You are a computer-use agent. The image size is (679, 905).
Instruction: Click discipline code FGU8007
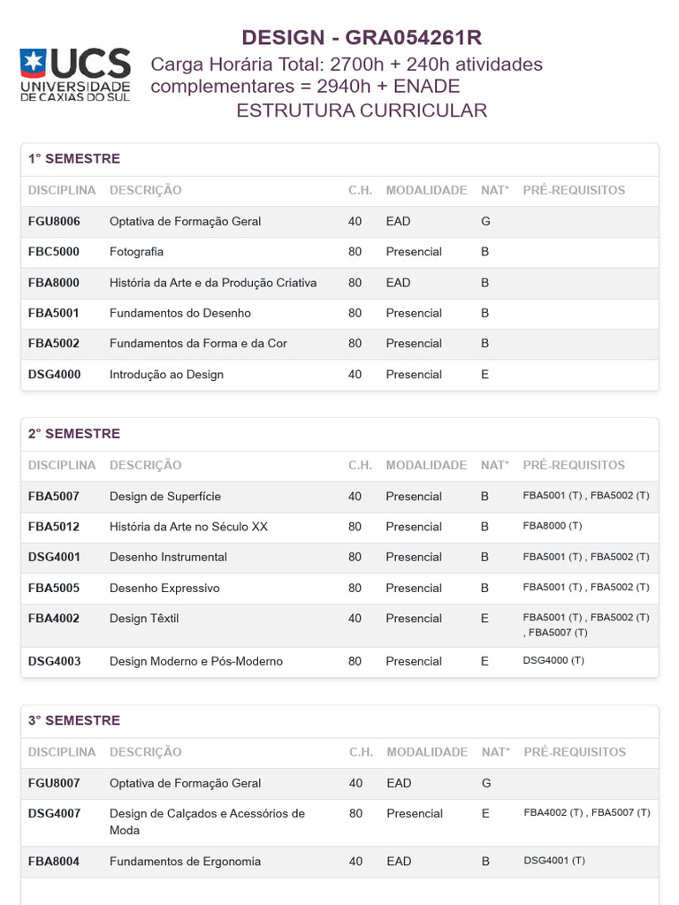click(54, 783)
